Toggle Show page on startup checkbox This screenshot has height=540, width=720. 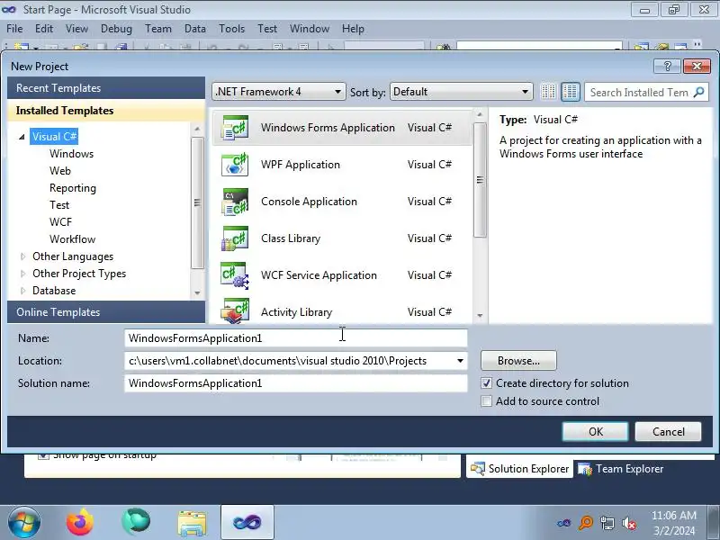point(43,455)
